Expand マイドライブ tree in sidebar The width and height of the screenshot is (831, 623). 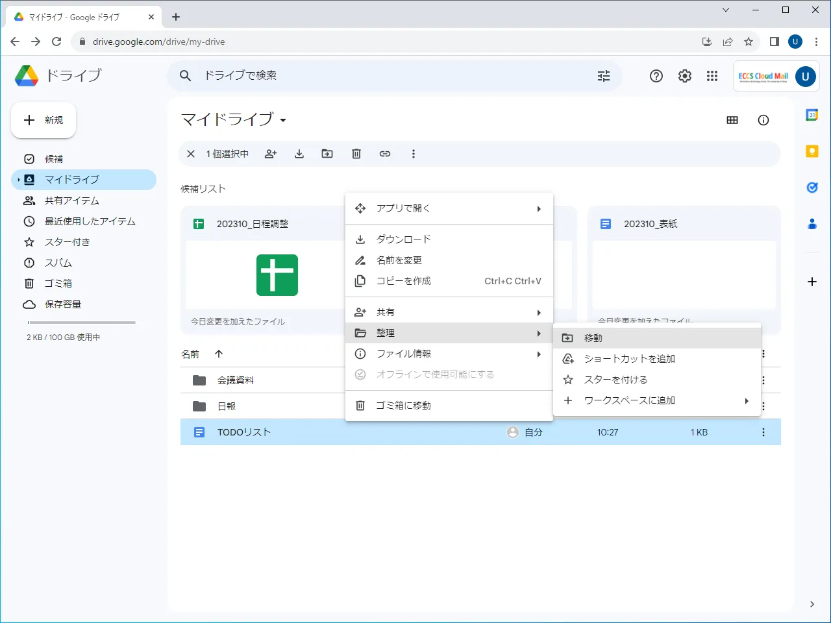coord(19,180)
